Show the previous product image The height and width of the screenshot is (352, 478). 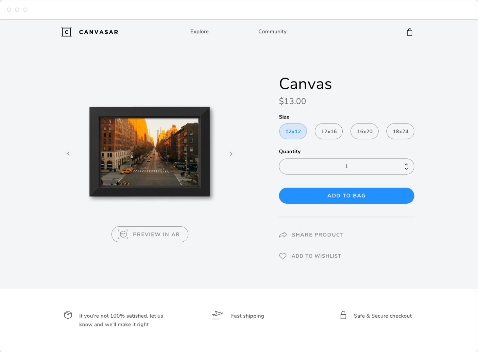coord(68,154)
